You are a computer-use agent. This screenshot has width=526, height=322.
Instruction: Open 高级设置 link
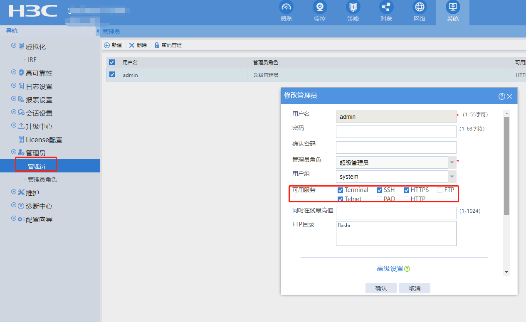(390, 269)
